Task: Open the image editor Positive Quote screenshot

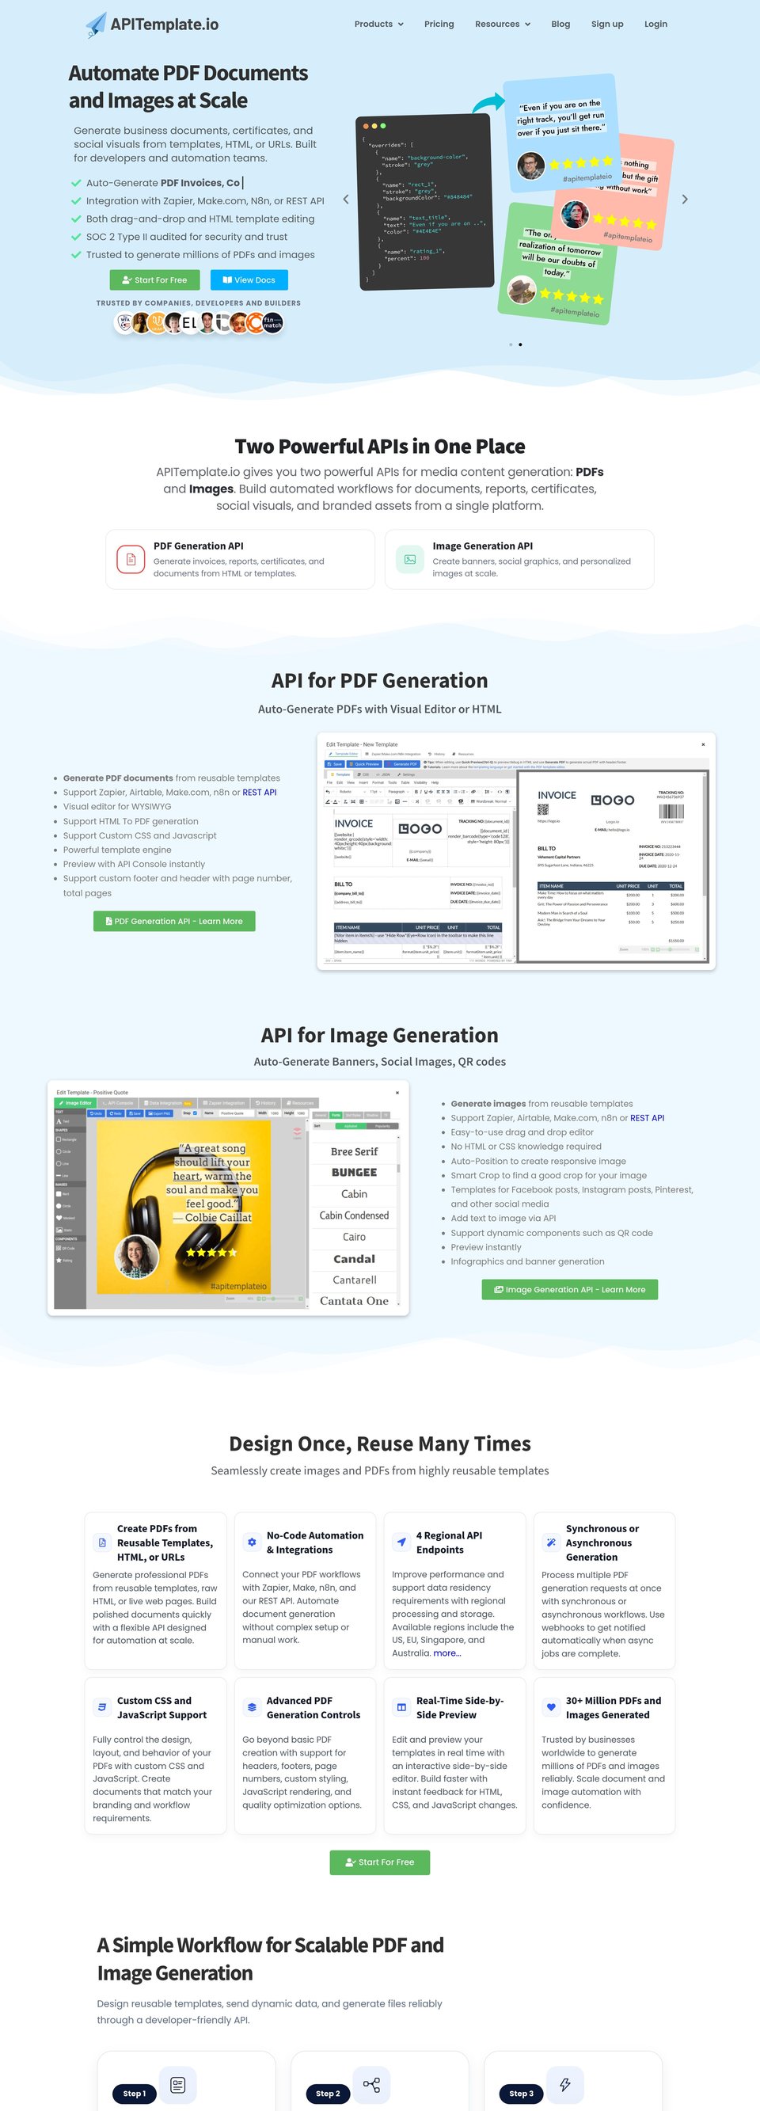Action: pyautogui.click(x=228, y=1198)
